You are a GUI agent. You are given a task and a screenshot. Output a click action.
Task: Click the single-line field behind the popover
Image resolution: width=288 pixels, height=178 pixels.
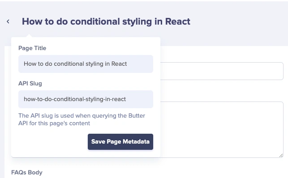(222, 71)
